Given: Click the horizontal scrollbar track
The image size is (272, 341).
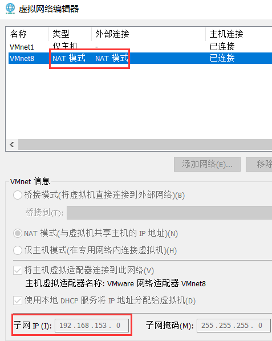Looking at the screenshot, I should point(145,145).
